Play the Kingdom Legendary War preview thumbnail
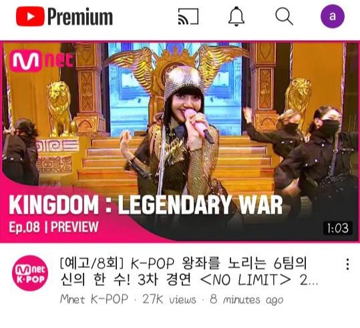 [180, 142]
